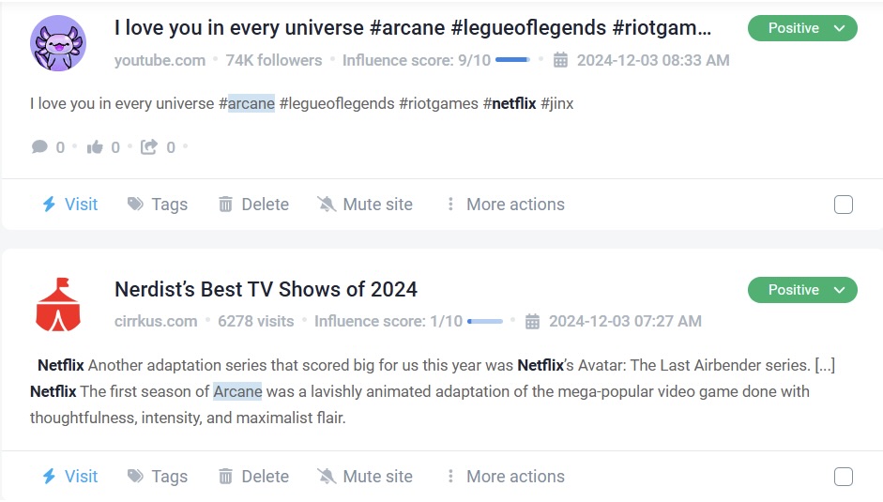Mute site on the Nerdist mention
Screen dimensions: 883x502
[x=378, y=476]
